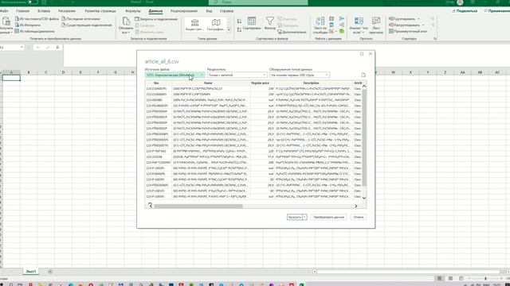
Task: Select the Stocks data type
Action: [x=194, y=25]
